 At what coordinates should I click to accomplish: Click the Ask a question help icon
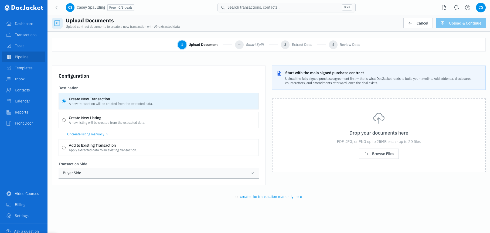pyautogui.click(x=8, y=231)
